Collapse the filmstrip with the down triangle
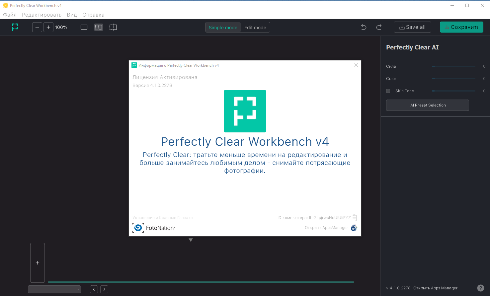 [191, 240]
